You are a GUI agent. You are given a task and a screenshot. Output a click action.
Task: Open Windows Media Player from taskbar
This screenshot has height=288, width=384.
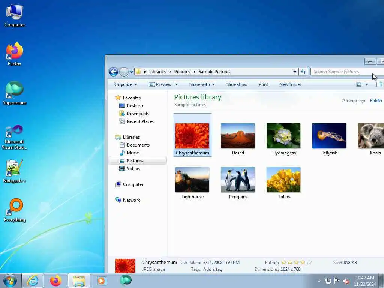[x=101, y=280]
